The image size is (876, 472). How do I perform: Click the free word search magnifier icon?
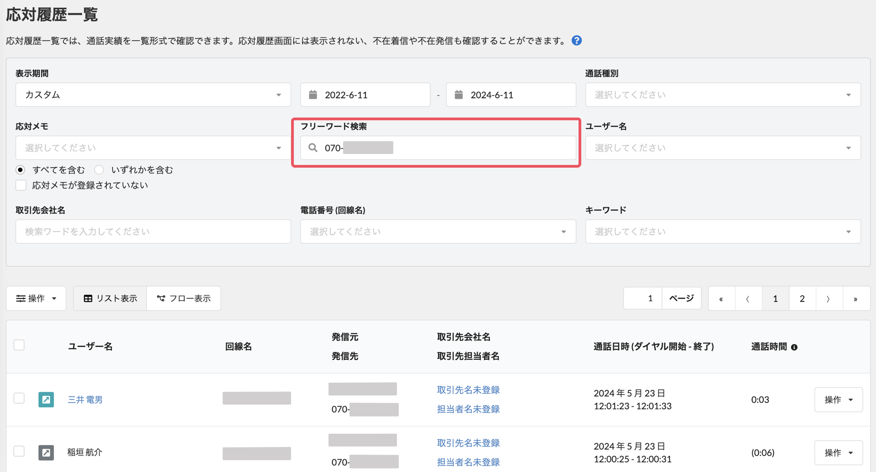[x=313, y=148]
